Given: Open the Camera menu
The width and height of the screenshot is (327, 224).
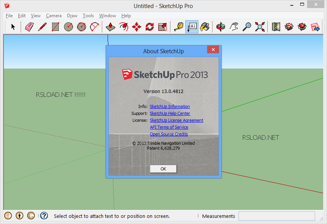Looking at the screenshot, I should (54, 16).
